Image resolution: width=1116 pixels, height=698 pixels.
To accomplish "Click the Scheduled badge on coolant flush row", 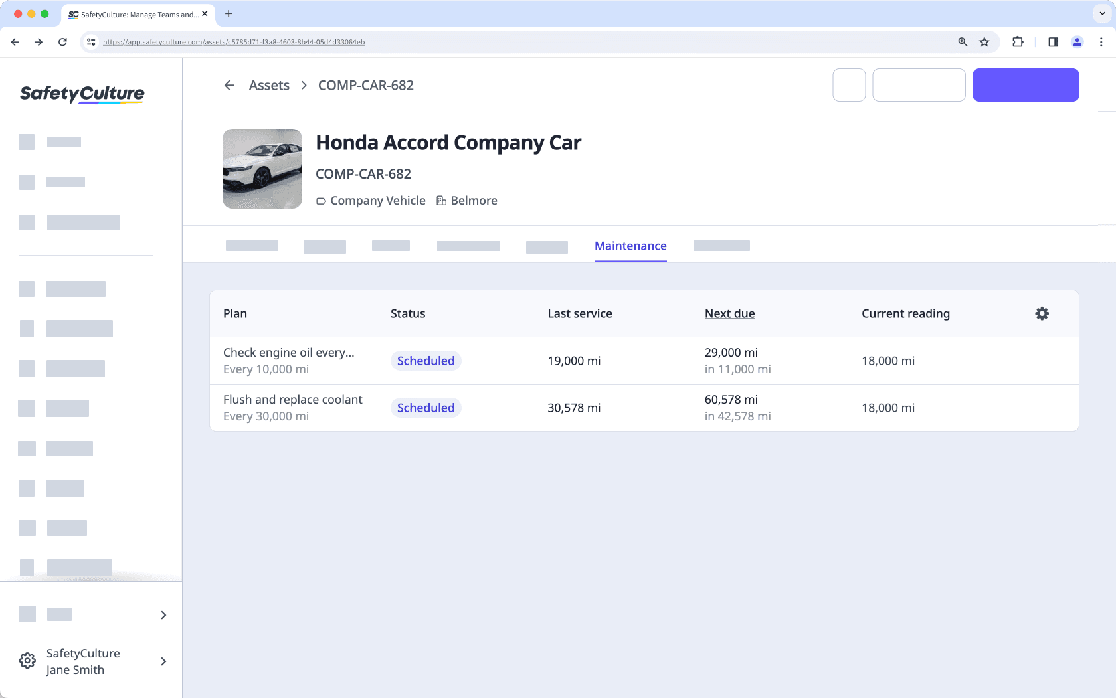I will click(426, 408).
